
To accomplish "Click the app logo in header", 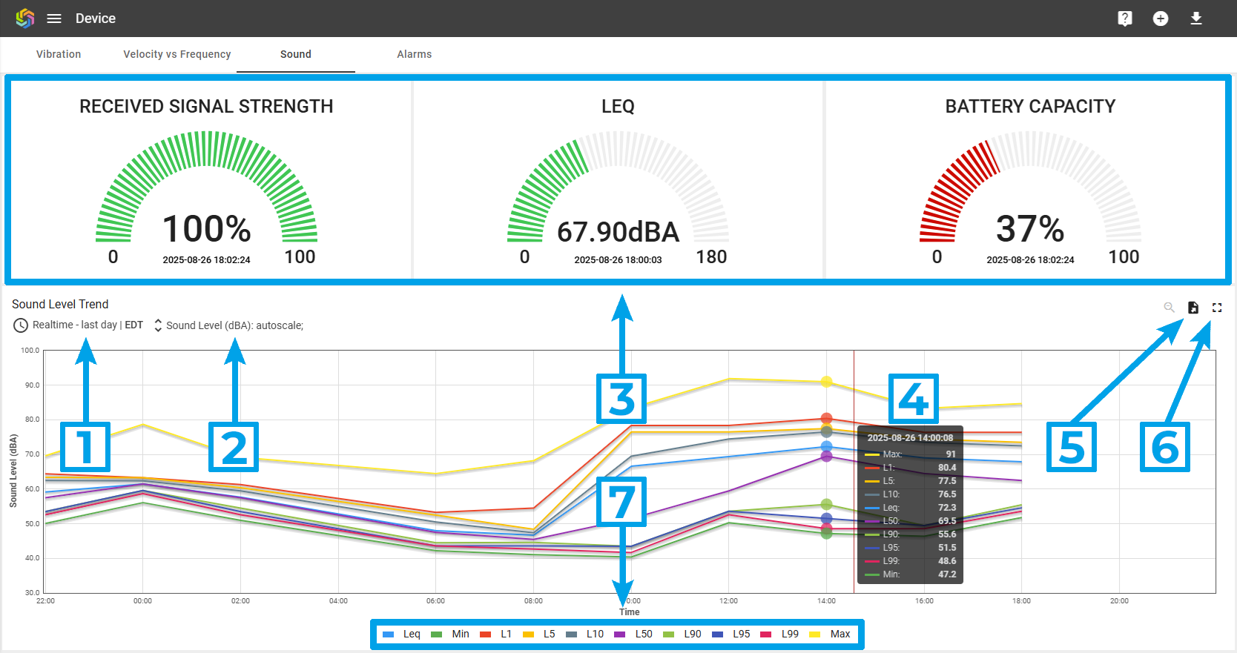I will tap(25, 19).
